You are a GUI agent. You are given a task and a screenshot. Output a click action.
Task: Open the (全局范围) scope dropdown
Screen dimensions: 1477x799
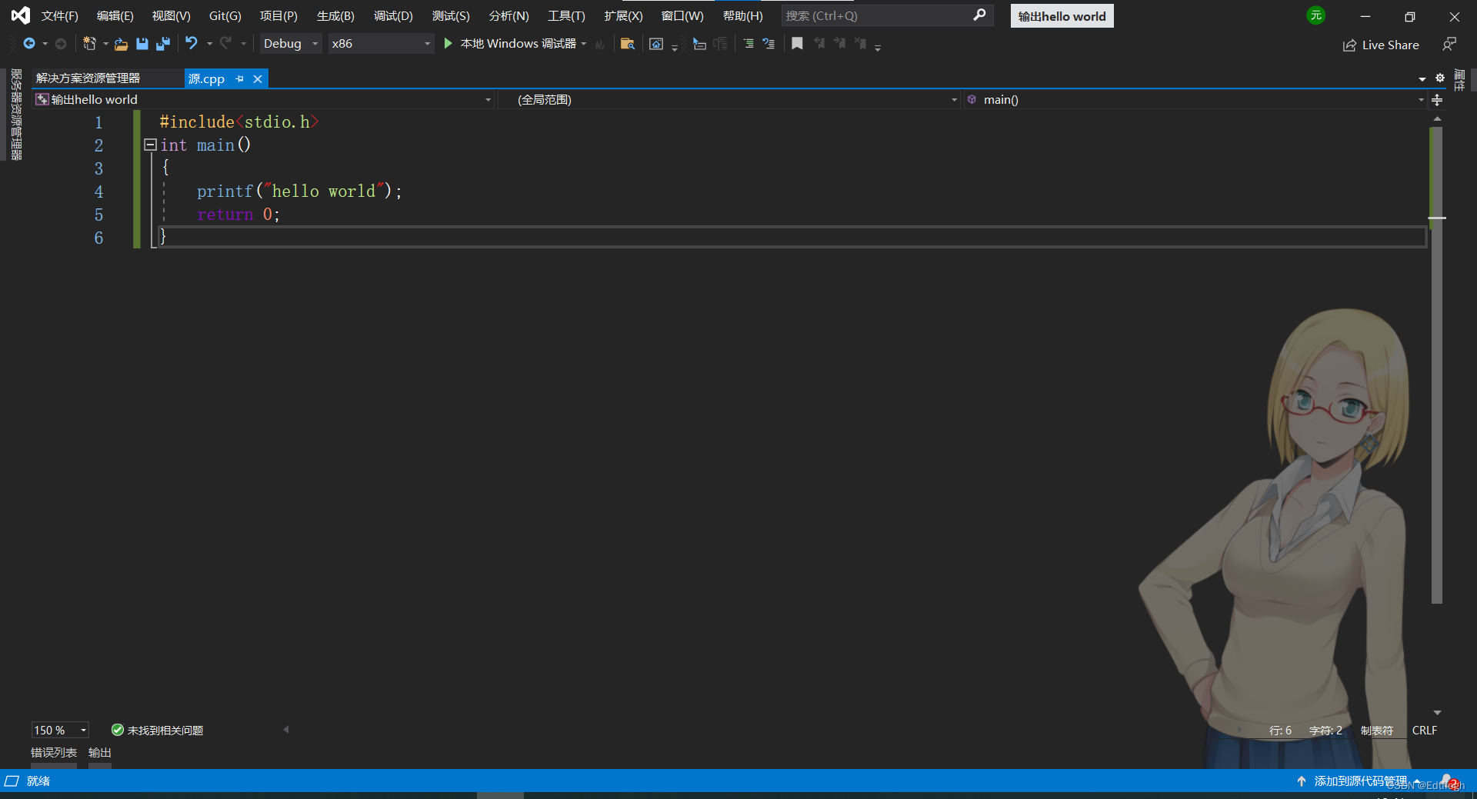point(729,99)
